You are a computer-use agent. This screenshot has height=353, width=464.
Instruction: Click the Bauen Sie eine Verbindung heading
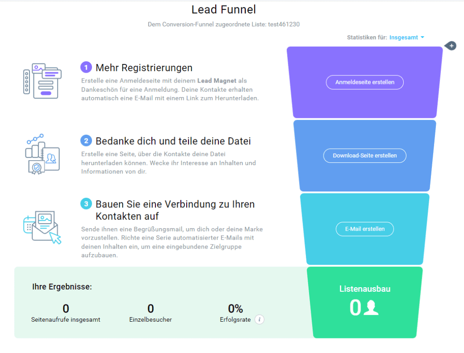(x=175, y=210)
